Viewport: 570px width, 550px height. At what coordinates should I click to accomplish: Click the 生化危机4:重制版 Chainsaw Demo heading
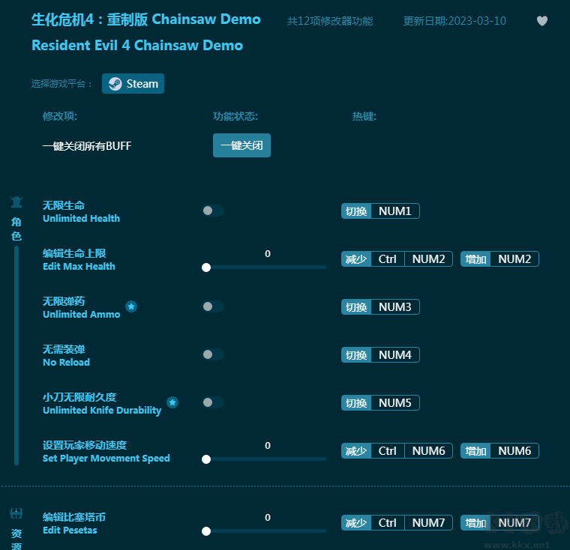pyautogui.click(x=146, y=19)
